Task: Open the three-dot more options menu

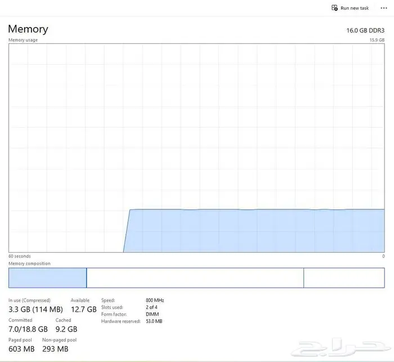Action: point(384,8)
